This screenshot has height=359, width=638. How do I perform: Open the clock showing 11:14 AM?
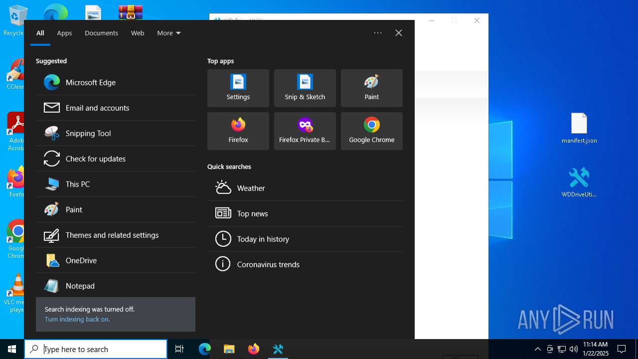pos(596,349)
